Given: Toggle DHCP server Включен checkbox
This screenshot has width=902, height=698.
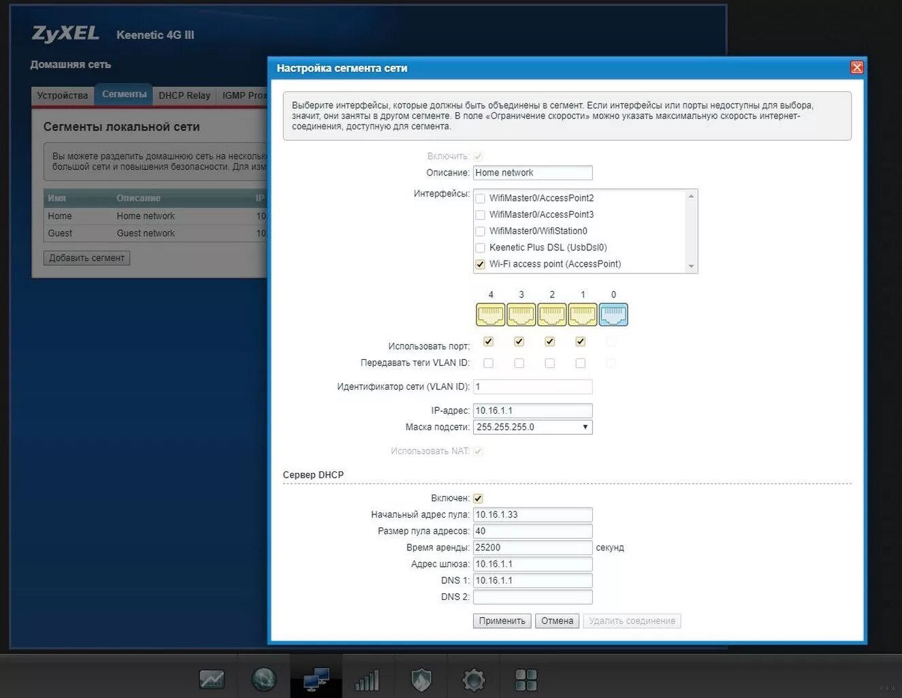Looking at the screenshot, I should [478, 499].
